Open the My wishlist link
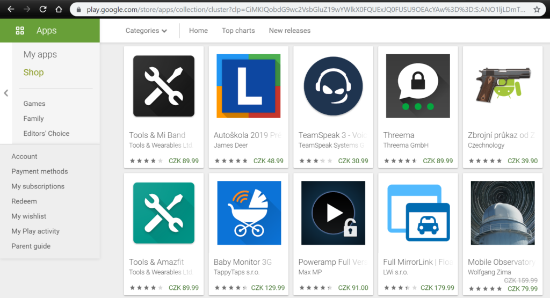Viewport: 550px width, 298px height. tap(29, 216)
